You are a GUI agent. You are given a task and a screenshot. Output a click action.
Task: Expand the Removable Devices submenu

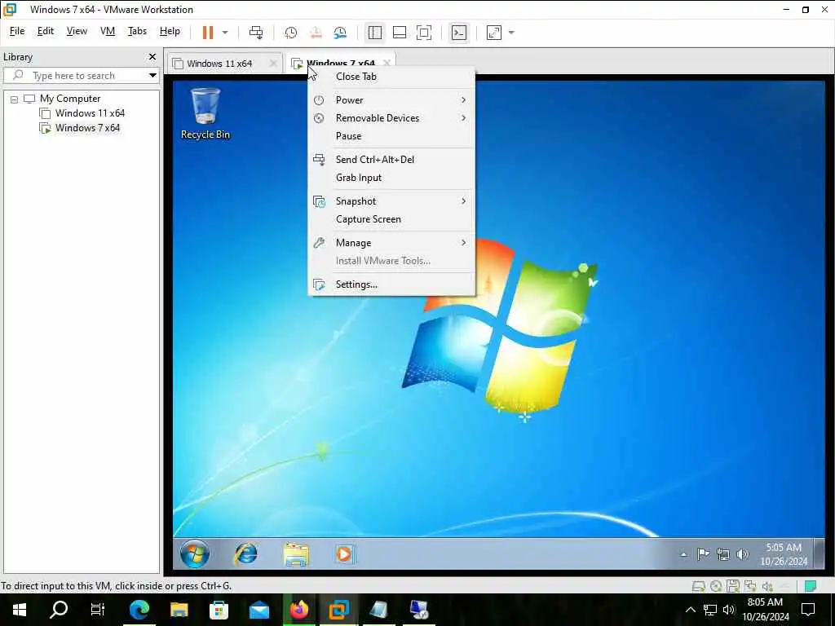(x=391, y=118)
